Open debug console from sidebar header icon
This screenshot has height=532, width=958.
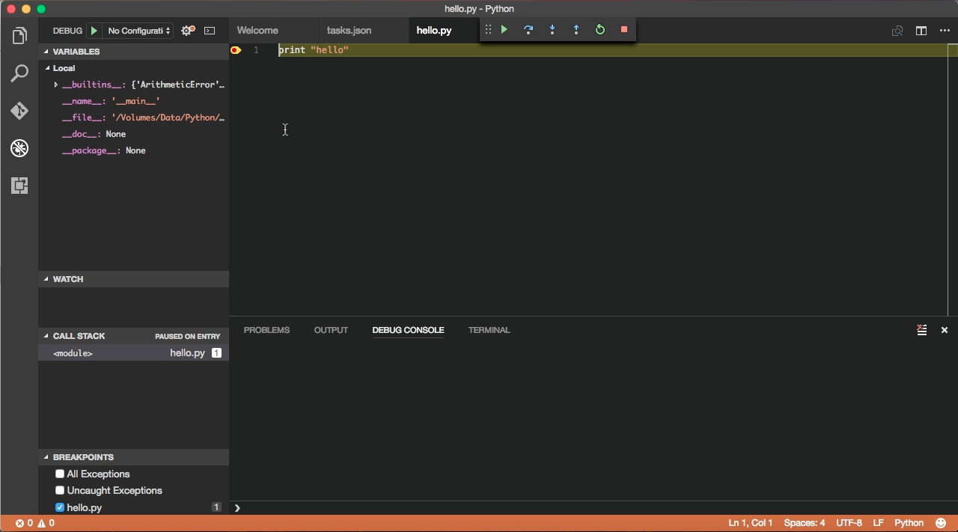[210, 31]
